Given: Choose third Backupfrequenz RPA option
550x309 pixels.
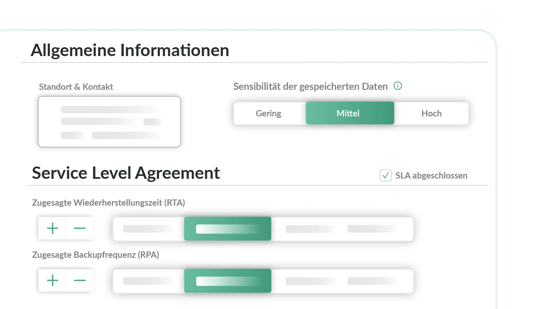Looking at the screenshot, I should (x=311, y=281).
